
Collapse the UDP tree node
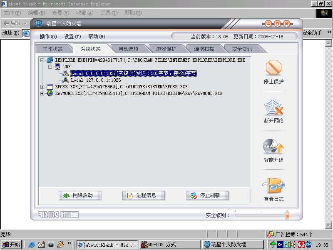click(50, 67)
